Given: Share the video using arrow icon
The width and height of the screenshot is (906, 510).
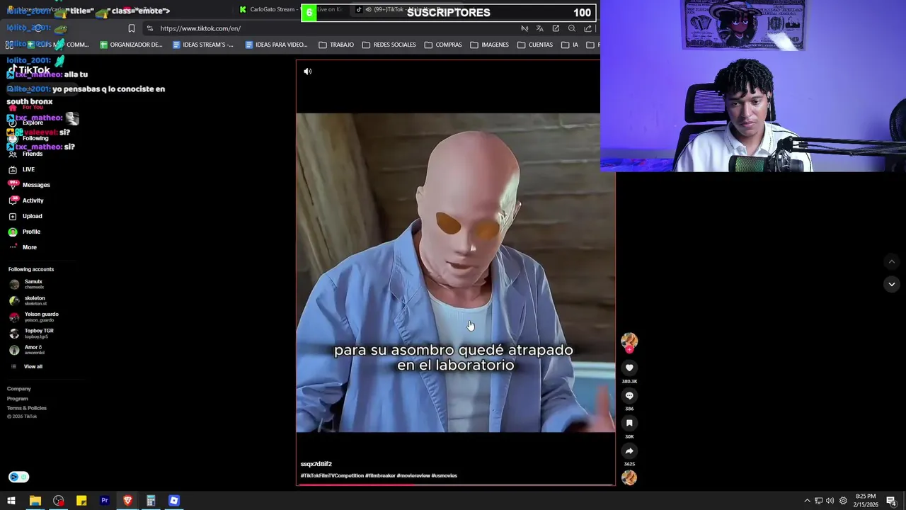Looking at the screenshot, I should pyautogui.click(x=629, y=450).
